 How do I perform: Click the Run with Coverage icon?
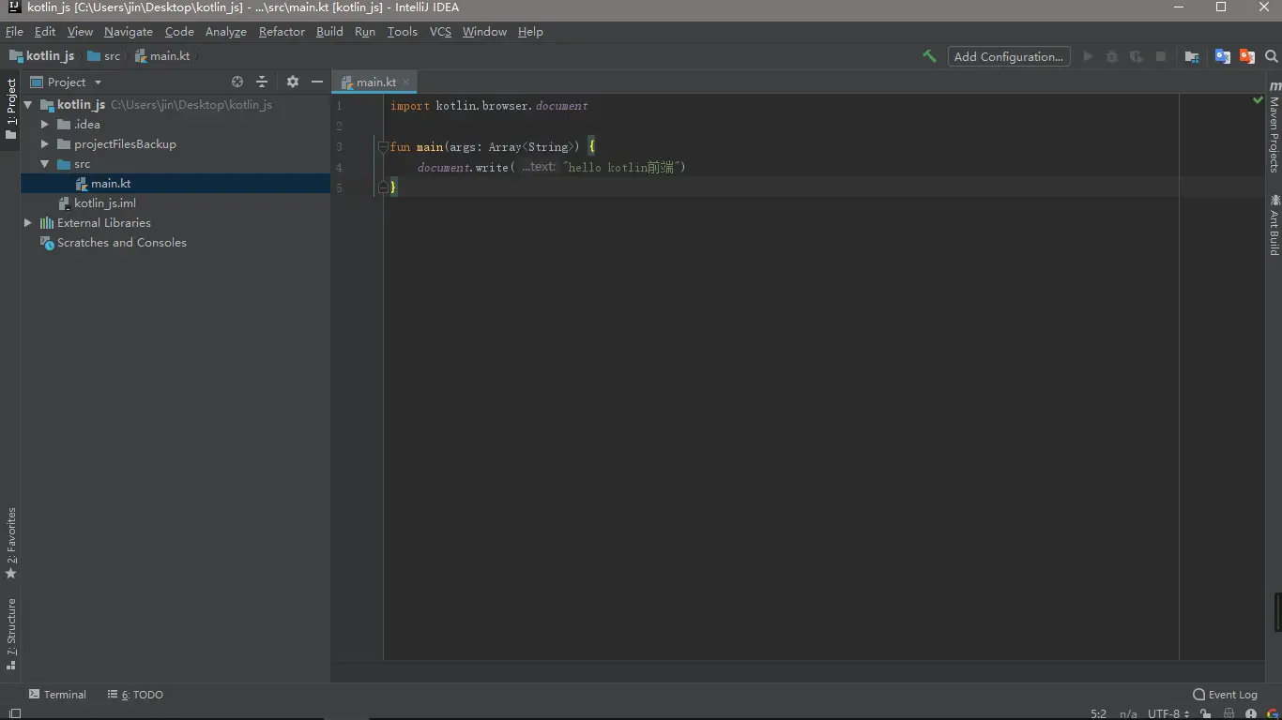point(1137,56)
